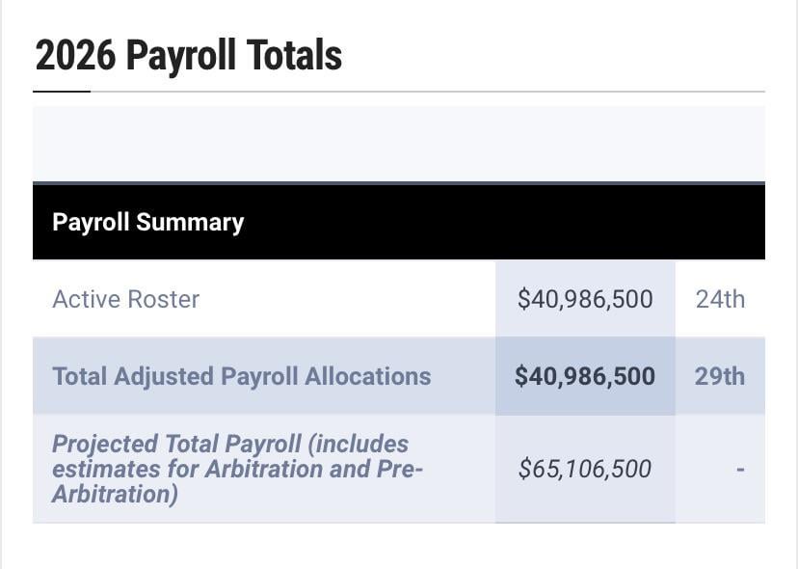Screen dimensions: 798x569
Task: Click the dash in the projected payroll row
Action: [739, 470]
